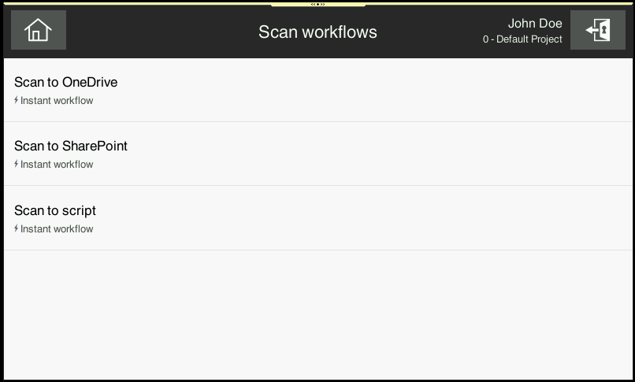Click the Scan workflows title

(x=317, y=32)
